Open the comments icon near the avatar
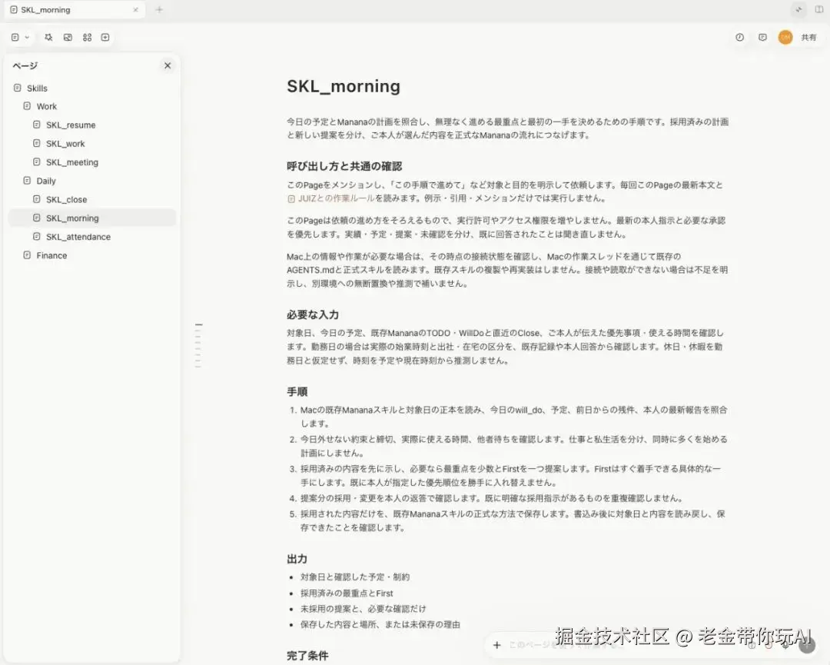The image size is (830, 665). (x=763, y=38)
